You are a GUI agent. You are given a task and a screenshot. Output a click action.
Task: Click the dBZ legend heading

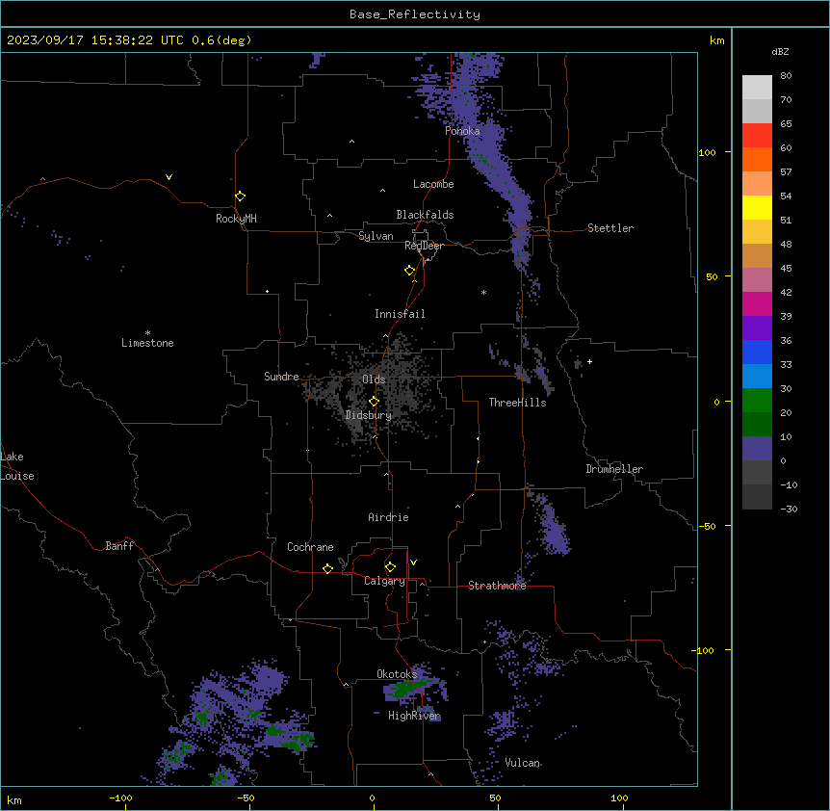pos(780,51)
